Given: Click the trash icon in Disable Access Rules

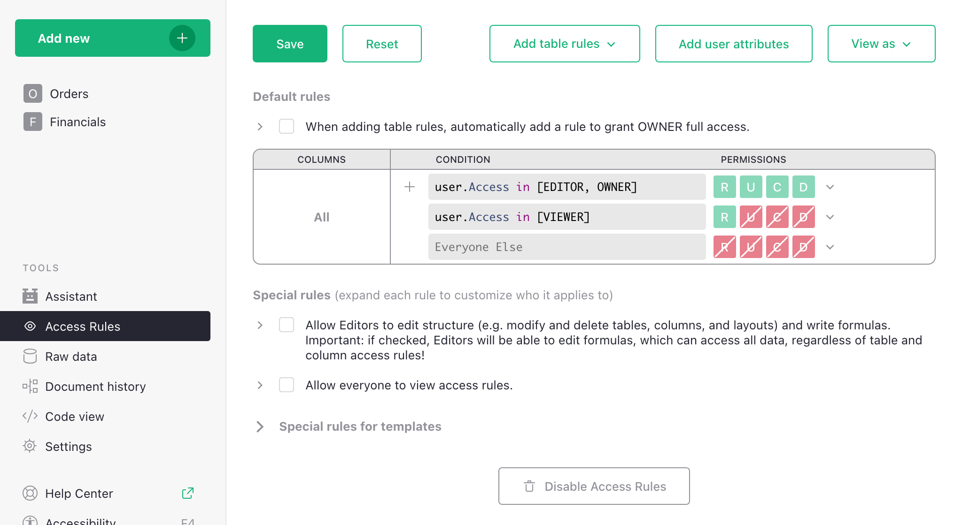Looking at the screenshot, I should [529, 487].
